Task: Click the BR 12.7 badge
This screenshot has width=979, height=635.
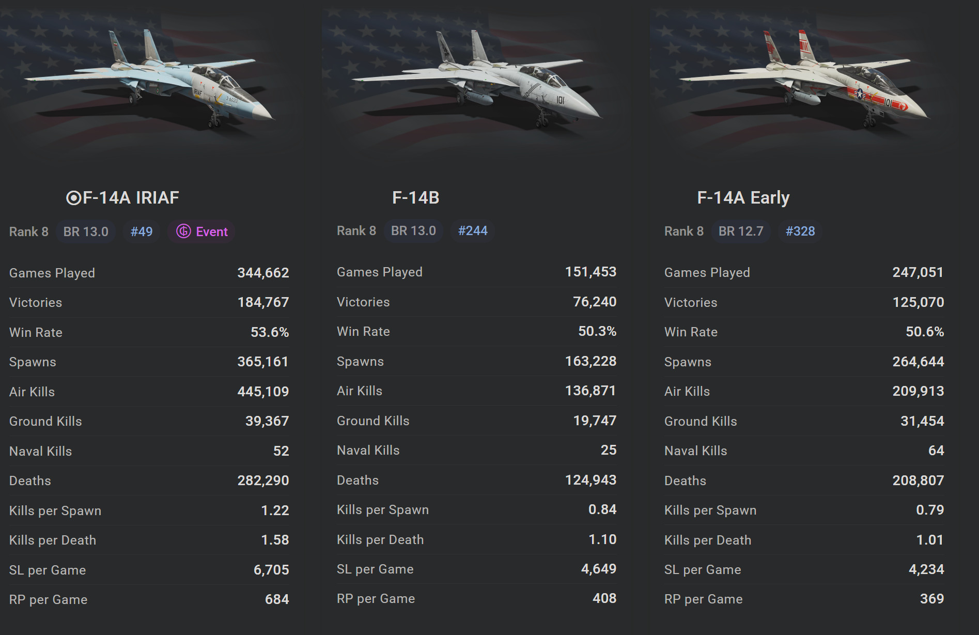Action: (x=741, y=231)
